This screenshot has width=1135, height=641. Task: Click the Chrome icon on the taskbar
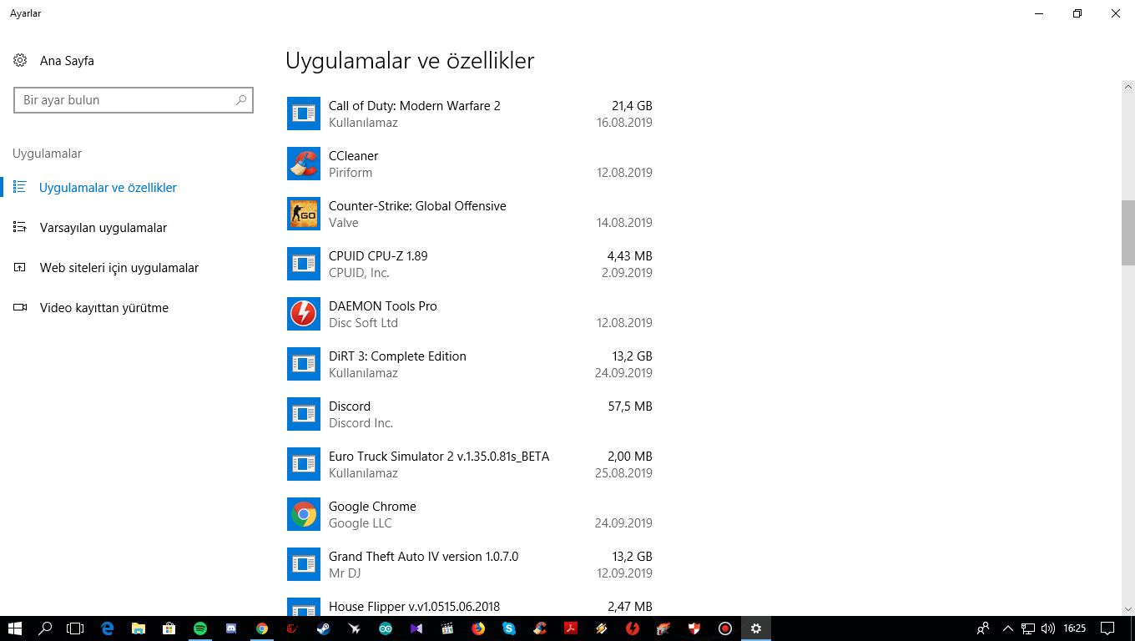[262, 628]
